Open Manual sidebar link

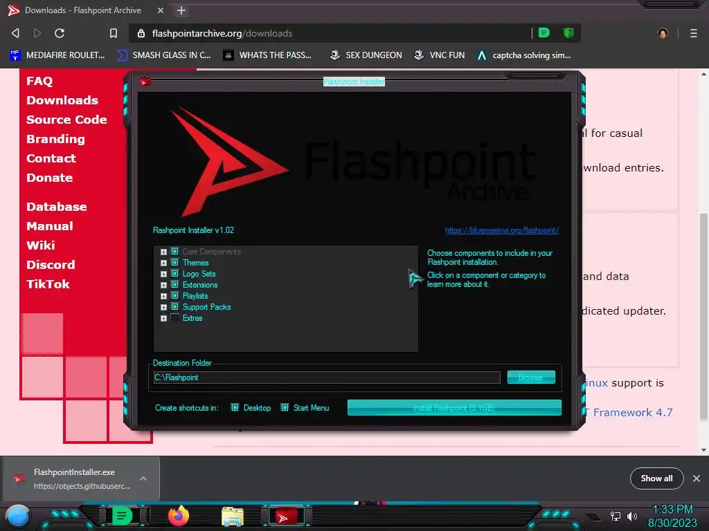point(49,226)
